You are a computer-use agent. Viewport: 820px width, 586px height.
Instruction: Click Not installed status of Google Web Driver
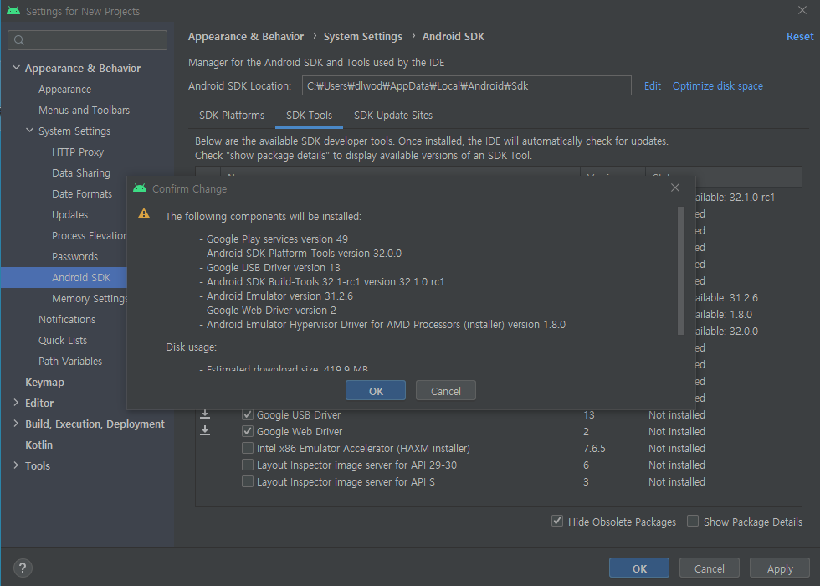[677, 432]
